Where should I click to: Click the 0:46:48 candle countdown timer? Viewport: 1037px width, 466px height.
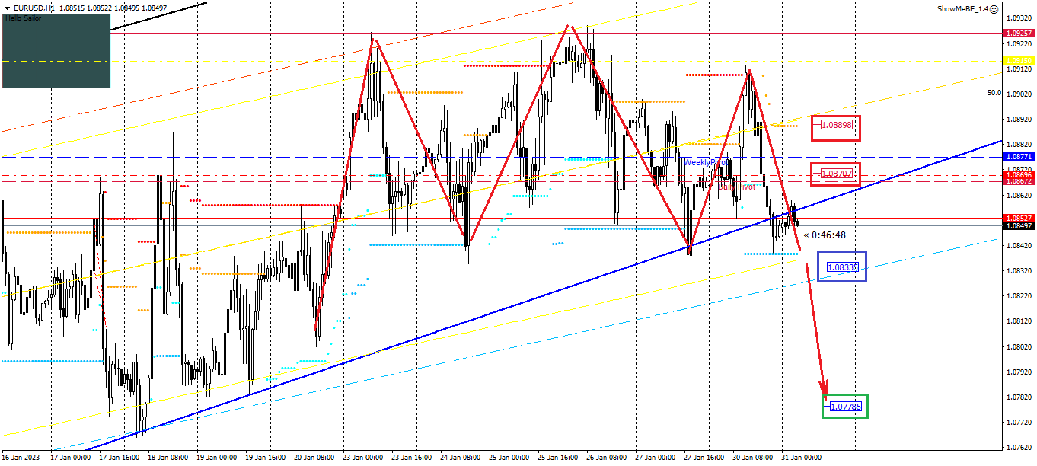pyautogui.click(x=825, y=235)
